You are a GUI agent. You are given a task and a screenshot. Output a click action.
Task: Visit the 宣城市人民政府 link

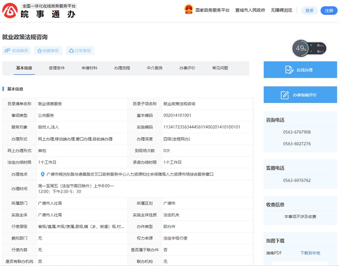coord(250,10)
